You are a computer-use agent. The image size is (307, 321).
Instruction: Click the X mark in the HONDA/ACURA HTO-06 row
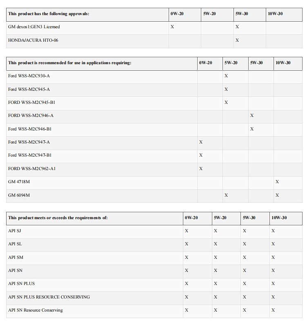pos(237,40)
